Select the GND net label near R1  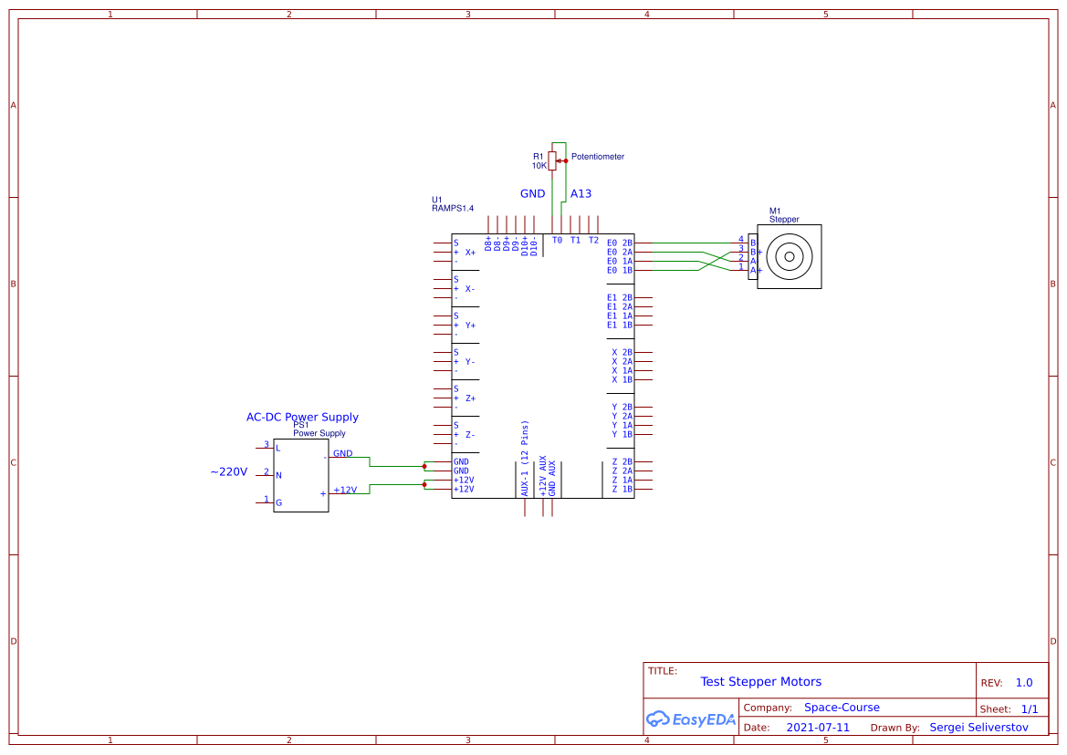click(x=531, y=193)
